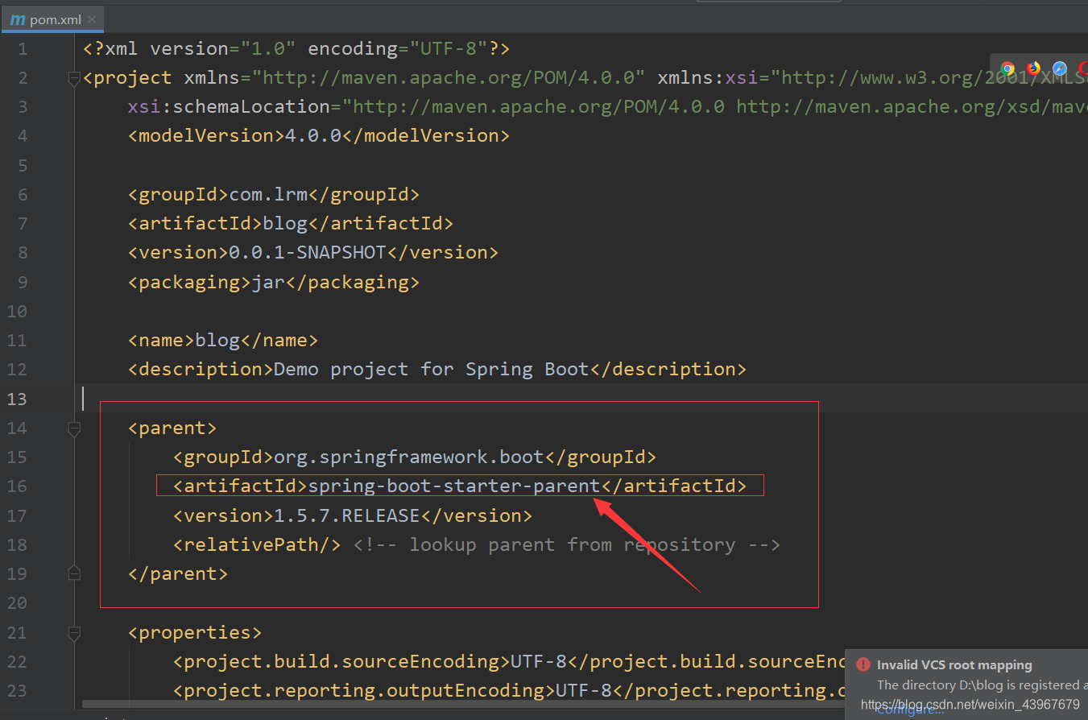
Task: Click the Demo project for Spring Boot description
Action: point(432,369)
